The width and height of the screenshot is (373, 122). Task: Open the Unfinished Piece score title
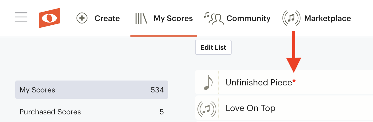click(x=259, y=82)
